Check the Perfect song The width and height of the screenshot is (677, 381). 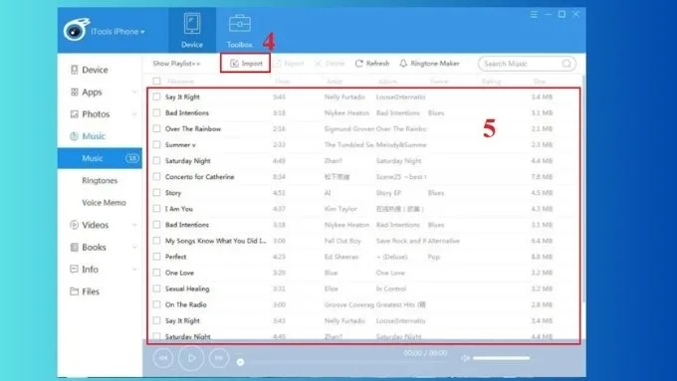click(156, 257)
